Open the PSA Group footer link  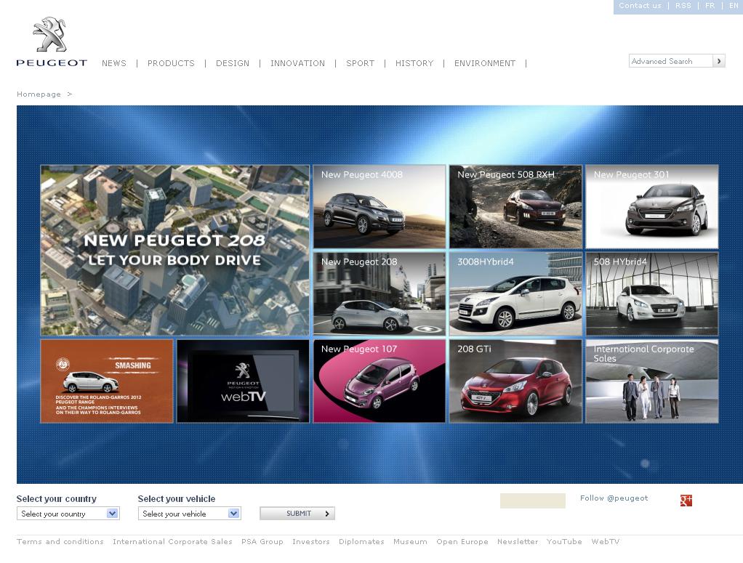point(262,542)
